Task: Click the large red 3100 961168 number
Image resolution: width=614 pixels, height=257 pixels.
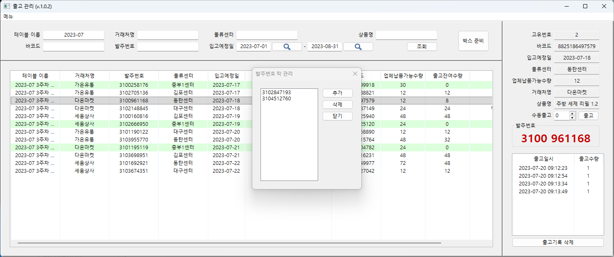Action: click(x=556, y=138)
